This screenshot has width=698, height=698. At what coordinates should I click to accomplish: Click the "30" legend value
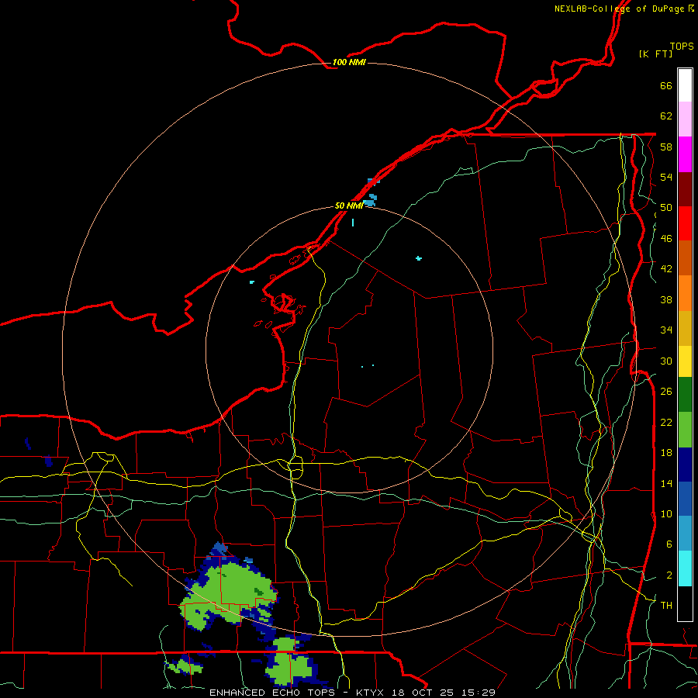tap(666, 361)
